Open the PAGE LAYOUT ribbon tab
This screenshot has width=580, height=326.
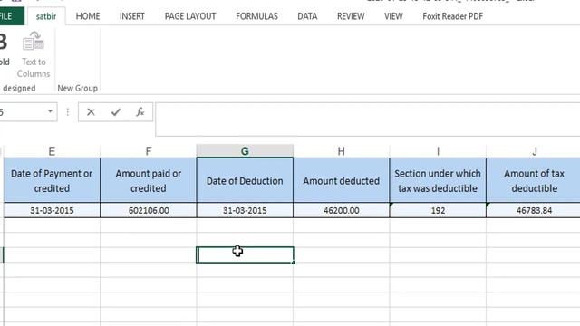[x=190, y=16]
